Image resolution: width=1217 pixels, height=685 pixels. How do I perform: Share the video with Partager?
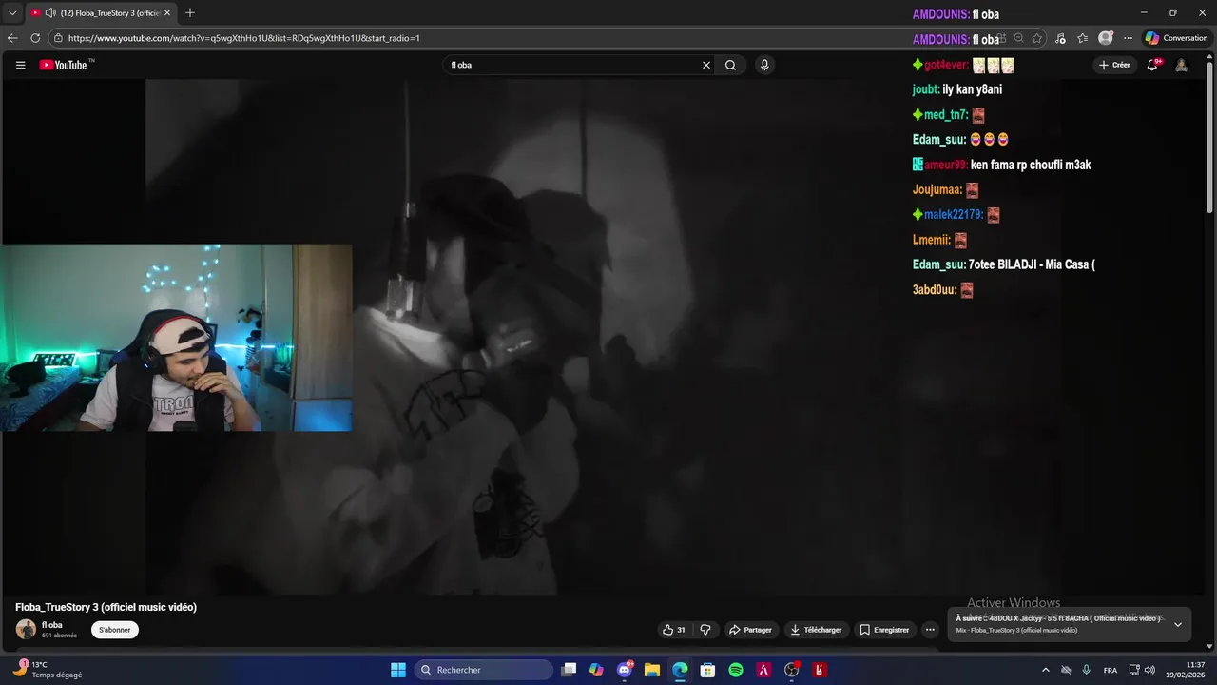[x=750, y=630]
